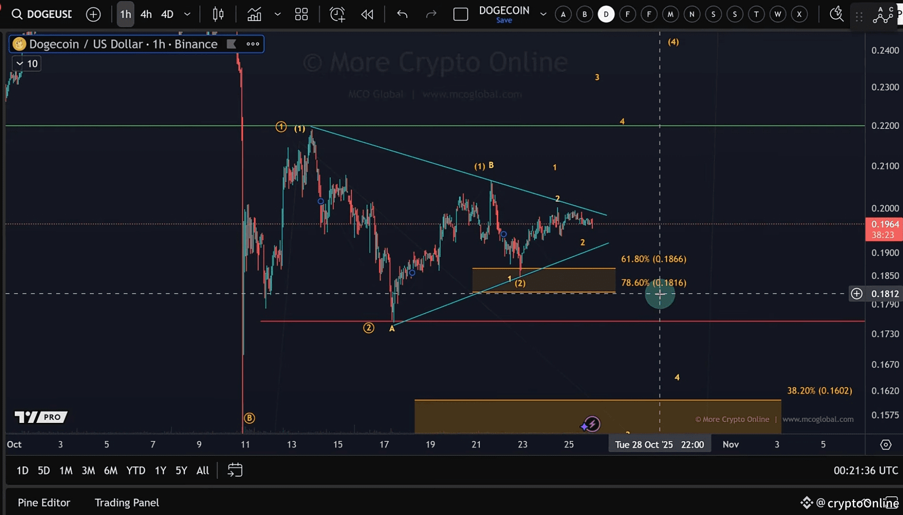Create a new alert

[x=337, y=14]
